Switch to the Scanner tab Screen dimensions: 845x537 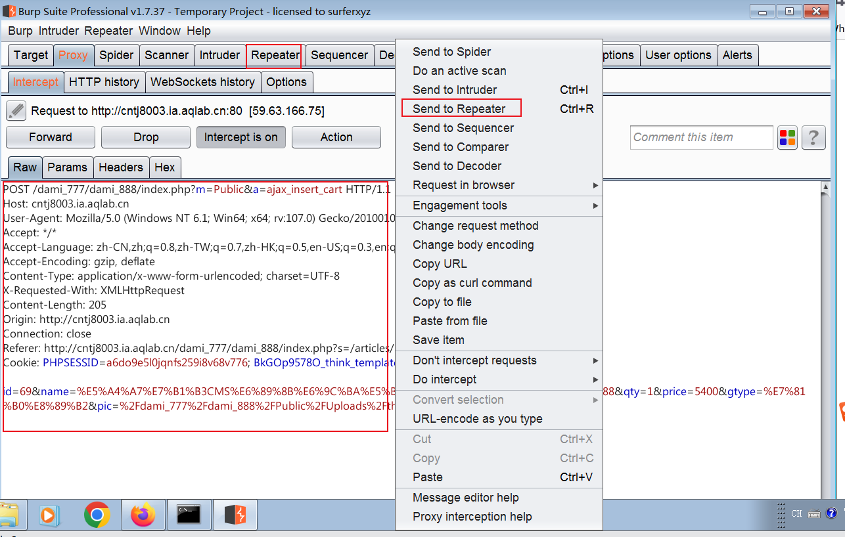pos(167,55)
